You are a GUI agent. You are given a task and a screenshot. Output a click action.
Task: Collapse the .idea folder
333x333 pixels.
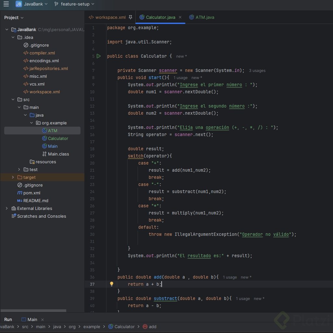coord(13,37)
